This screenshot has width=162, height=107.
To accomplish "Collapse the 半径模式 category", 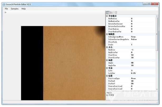I will pos(107,16).
